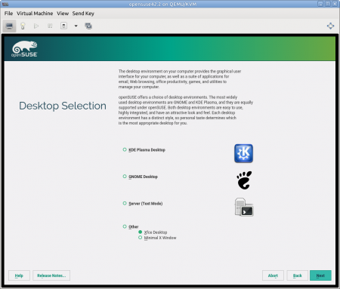Viewport: 340px width, 289px height.
Task: Power on the virtual machine
Action: [x=36, y=26]
